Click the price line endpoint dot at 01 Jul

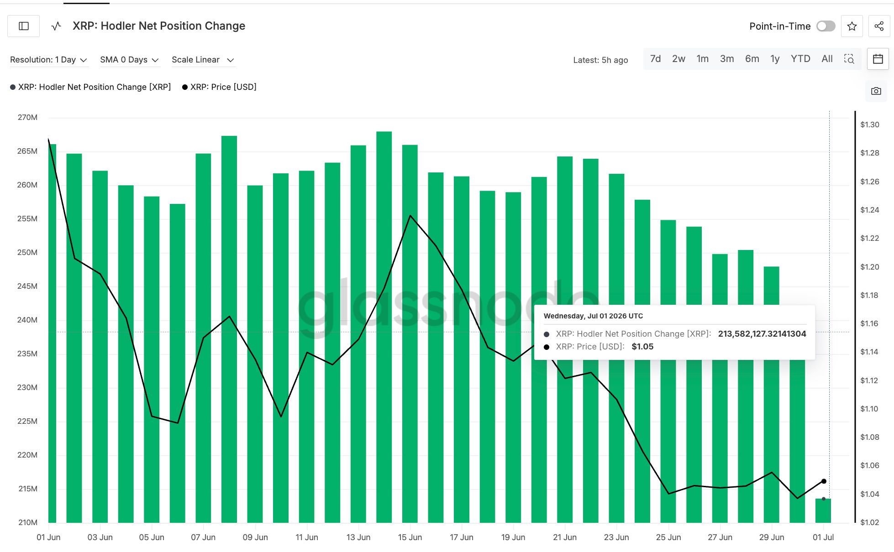click(x=824, y=481)
